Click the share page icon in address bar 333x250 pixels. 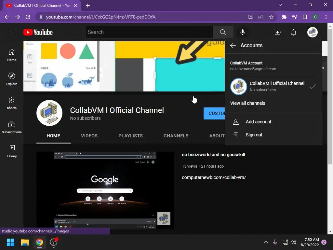(261, 17)
